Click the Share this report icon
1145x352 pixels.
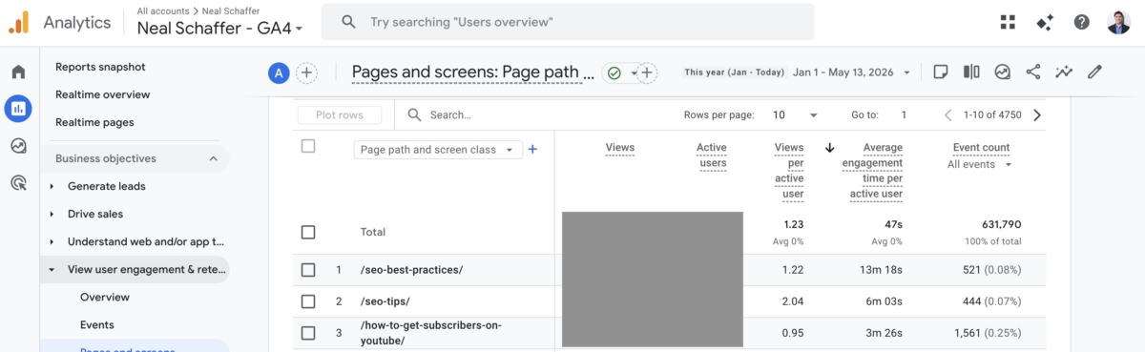(1032, 72)
